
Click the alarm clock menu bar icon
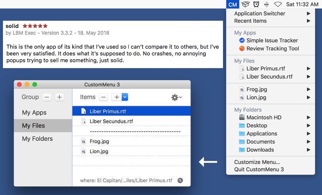coord(256,4)
